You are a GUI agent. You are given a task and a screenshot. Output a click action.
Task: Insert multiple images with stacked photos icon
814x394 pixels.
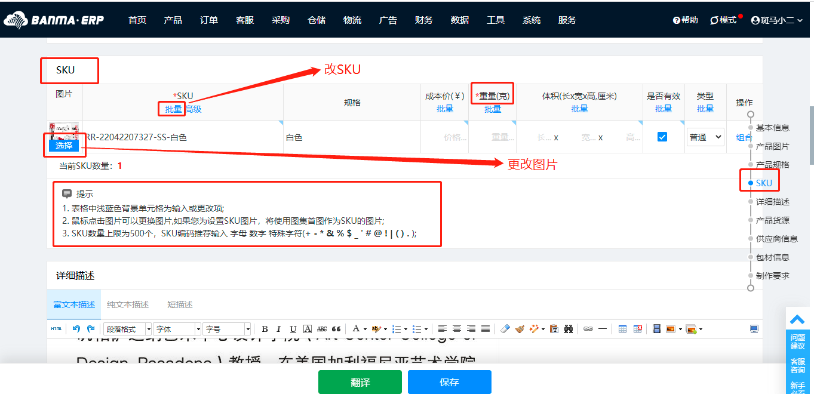pos(691,329)
